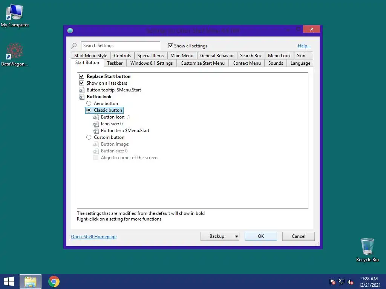386x289 pixels.
Task: Open My Computer desktop icon
Action: pos(15,16)
